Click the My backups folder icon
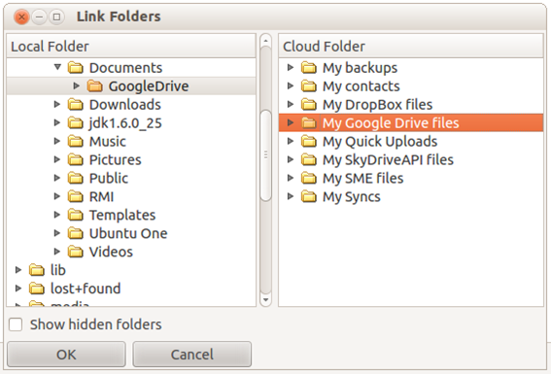The image size is (551, 374). [x=308, y=67]
